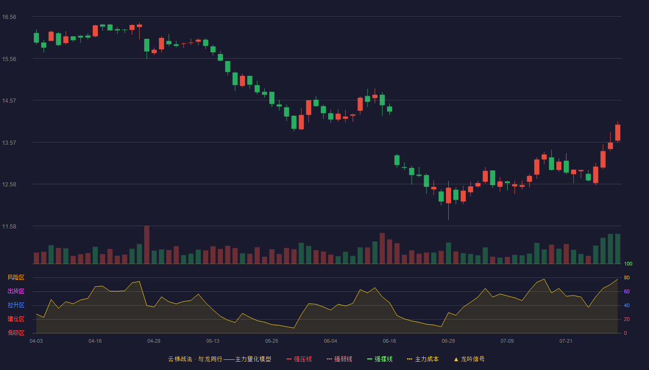Click the 04-28 date label

[x=154, y=341]
